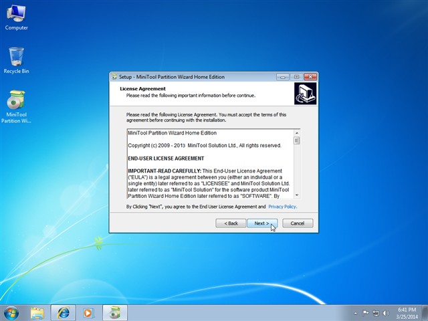Cancel the MiniTool setup
Viewport: 428px width, 321px height.
[x=298, y=223]
